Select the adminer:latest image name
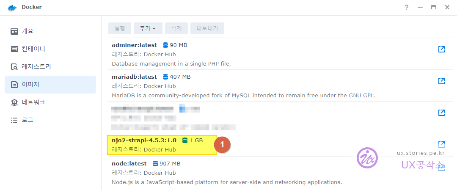This screenshot has height=190, width=457. [135, 45]
